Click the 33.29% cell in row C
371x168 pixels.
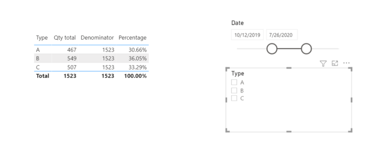[138, 67]
